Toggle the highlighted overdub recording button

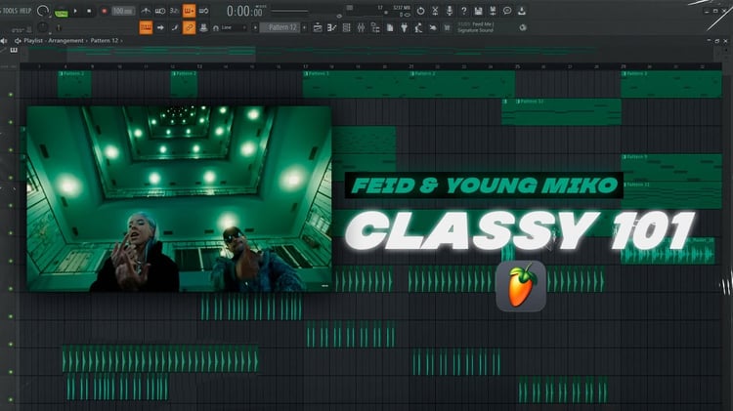click(189, 11)
